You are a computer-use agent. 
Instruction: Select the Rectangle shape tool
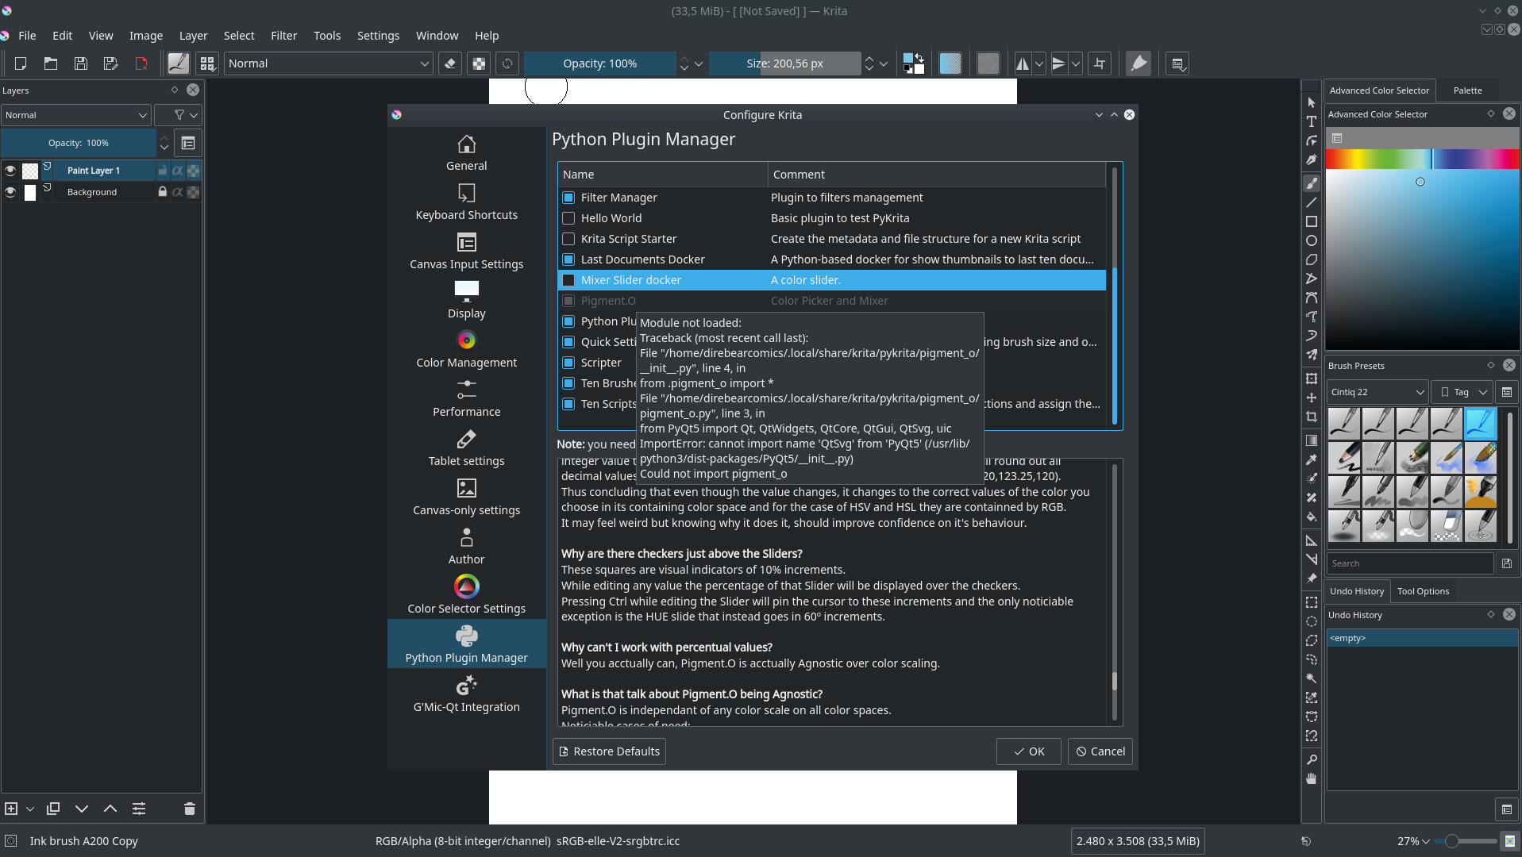coord(1312,221)
